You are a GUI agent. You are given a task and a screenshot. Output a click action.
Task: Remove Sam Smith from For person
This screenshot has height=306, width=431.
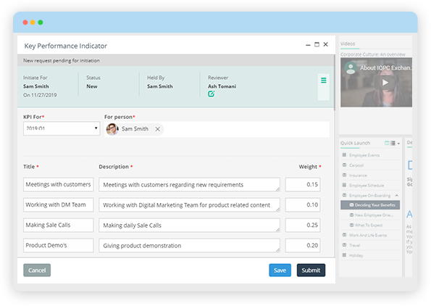[x=157, y=129]
